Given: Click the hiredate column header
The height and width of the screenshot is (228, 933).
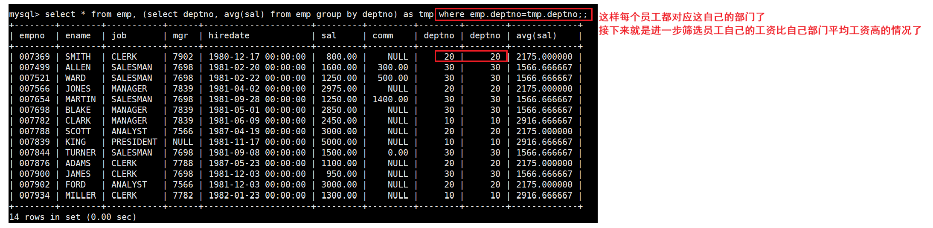Looking at the screenshot, I should coord(229,36).
